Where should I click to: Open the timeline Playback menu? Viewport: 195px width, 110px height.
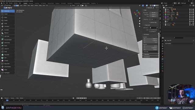tap(7, 98)
